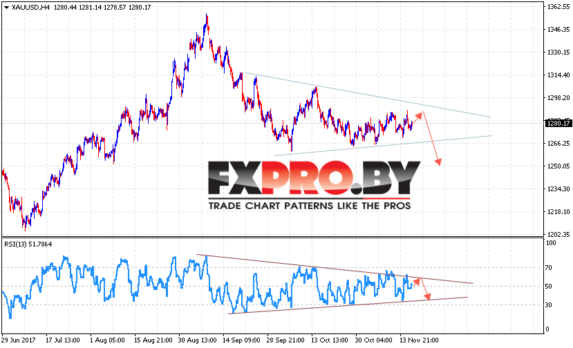Pick the 1330.15 price scale label
This screenshot has width=573, height=348.
point(558,52)
